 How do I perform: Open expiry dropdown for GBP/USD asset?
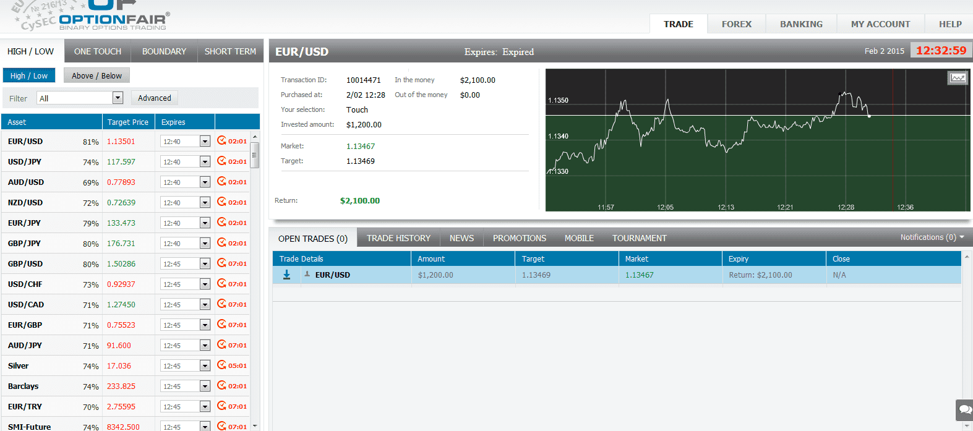click(205, 264)
